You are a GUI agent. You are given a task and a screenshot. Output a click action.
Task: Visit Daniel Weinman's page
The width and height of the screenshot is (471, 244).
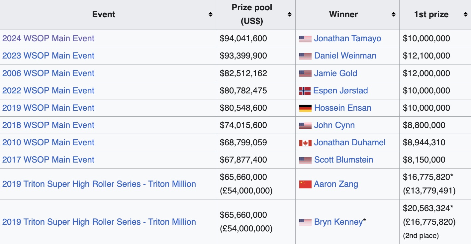[x=345, y=56]
